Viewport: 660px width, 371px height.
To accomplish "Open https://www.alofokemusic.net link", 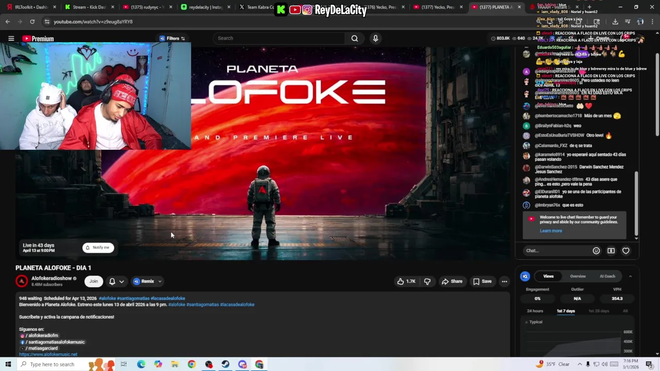I will [x=48, y=355].
